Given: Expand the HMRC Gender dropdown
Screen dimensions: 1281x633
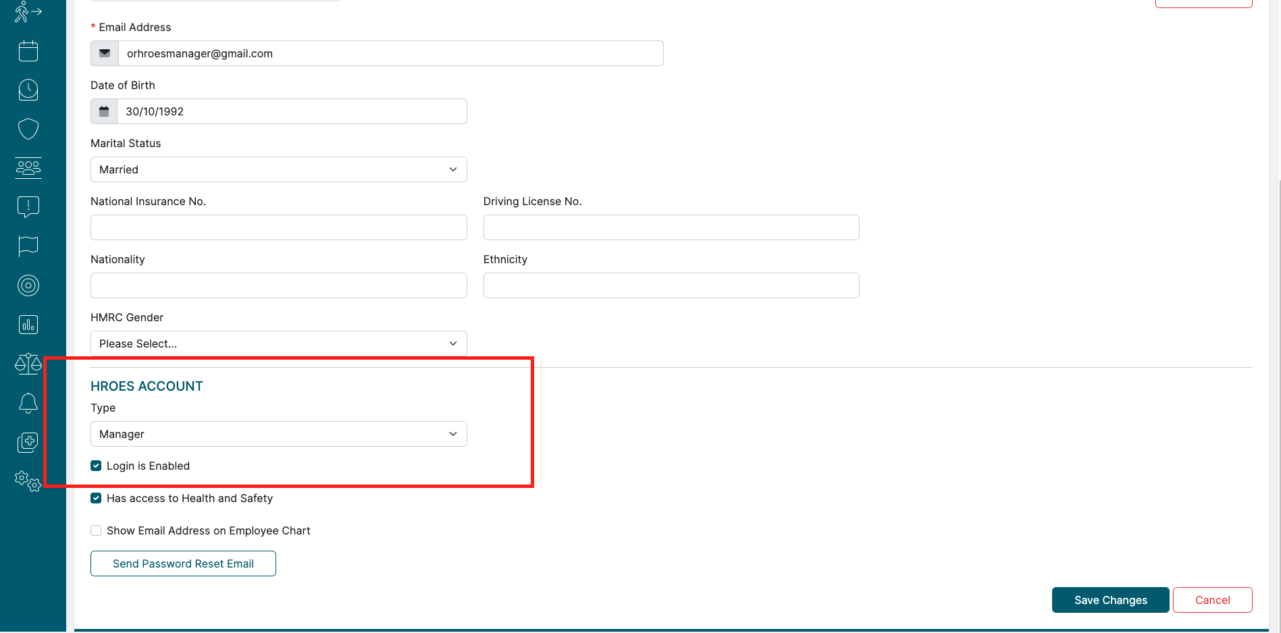Looking at the screenshot, I should pyautogui.click(x=278, y=343).
